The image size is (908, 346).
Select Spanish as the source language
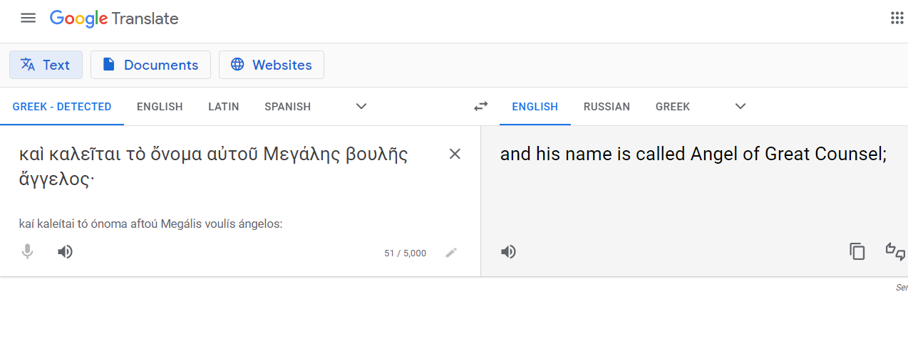[x=288, y=107]
